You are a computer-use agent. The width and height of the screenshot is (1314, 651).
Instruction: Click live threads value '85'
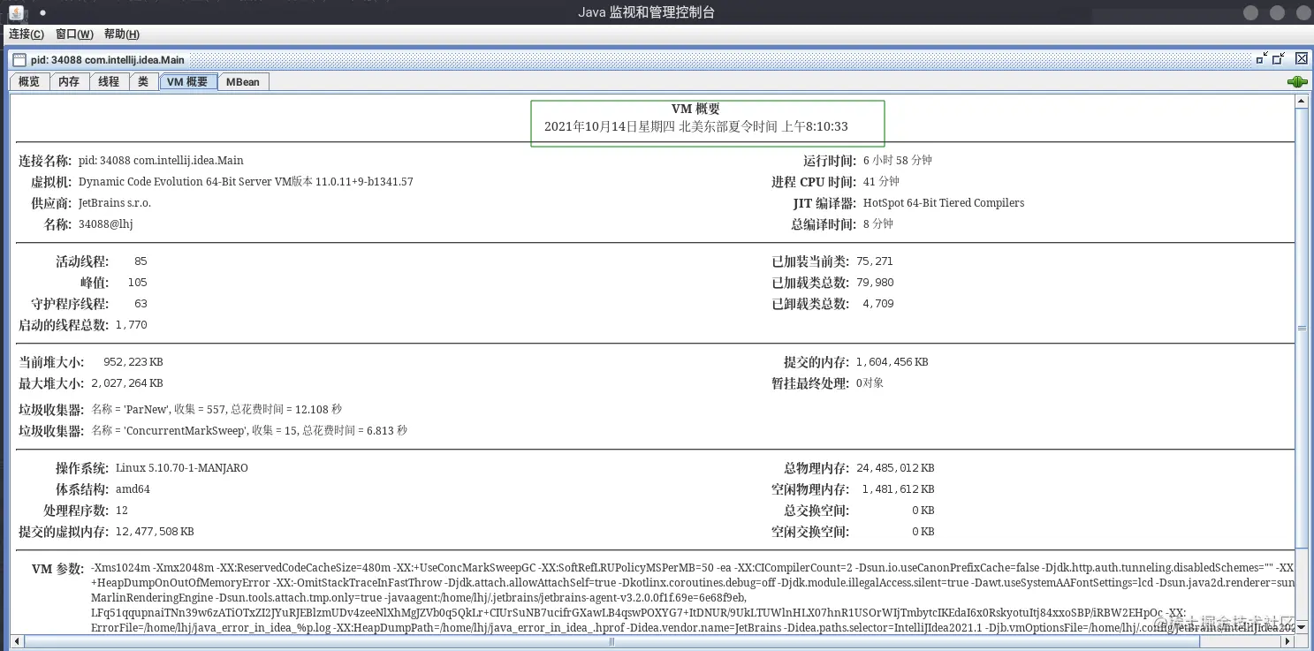(x=141, y=261)
